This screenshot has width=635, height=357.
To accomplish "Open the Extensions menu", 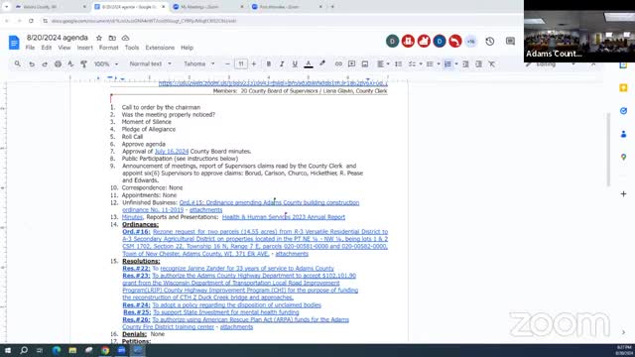I will coord(160,48).
